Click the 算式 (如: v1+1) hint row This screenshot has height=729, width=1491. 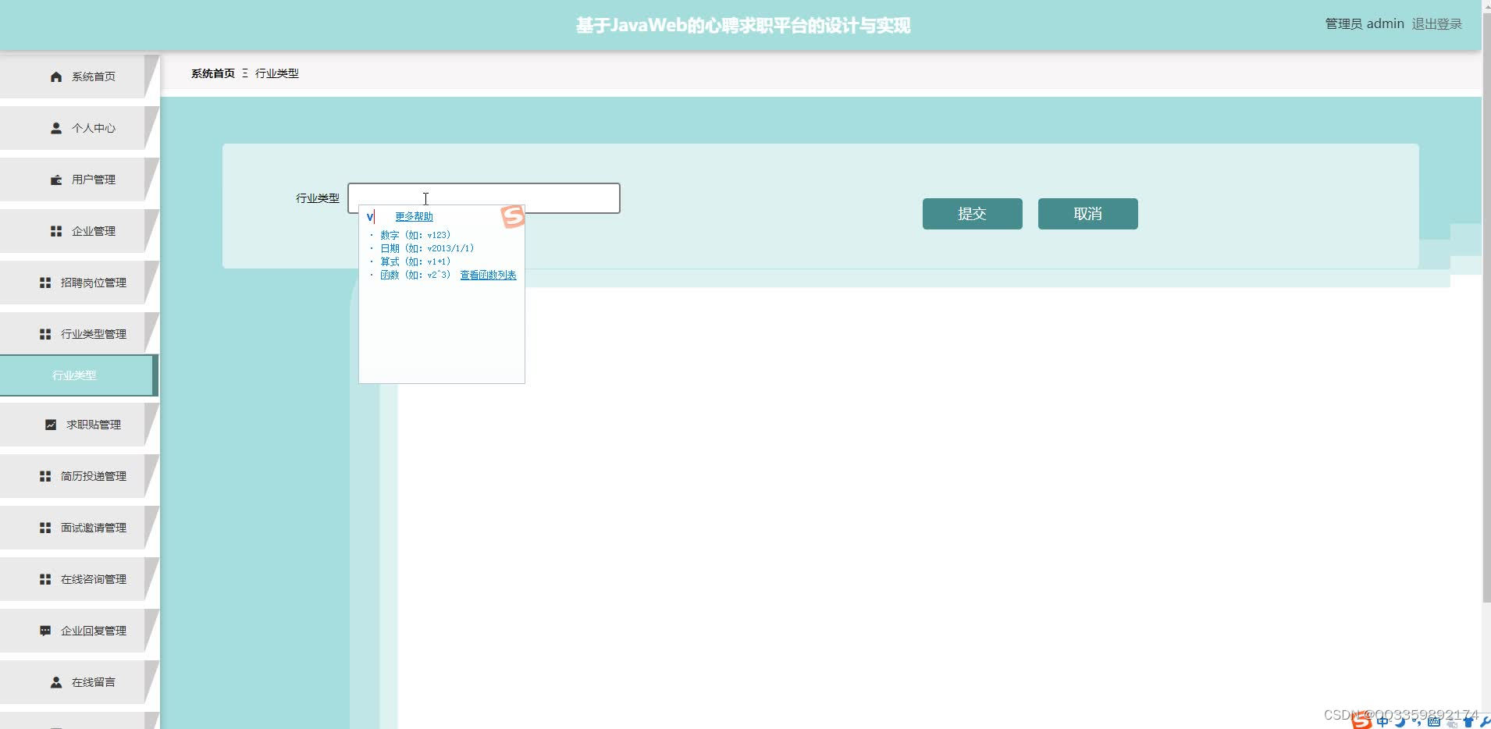click(415, 261)
